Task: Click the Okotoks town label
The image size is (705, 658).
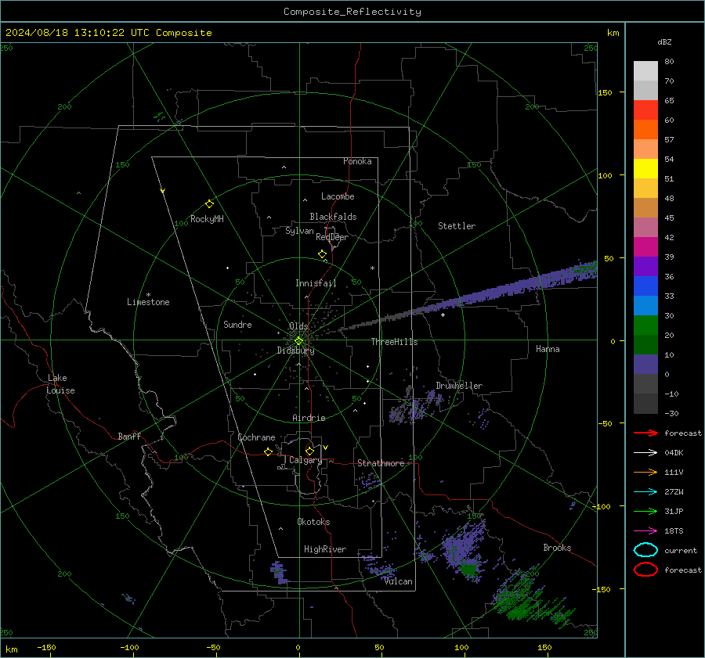Action: [313, 522]
